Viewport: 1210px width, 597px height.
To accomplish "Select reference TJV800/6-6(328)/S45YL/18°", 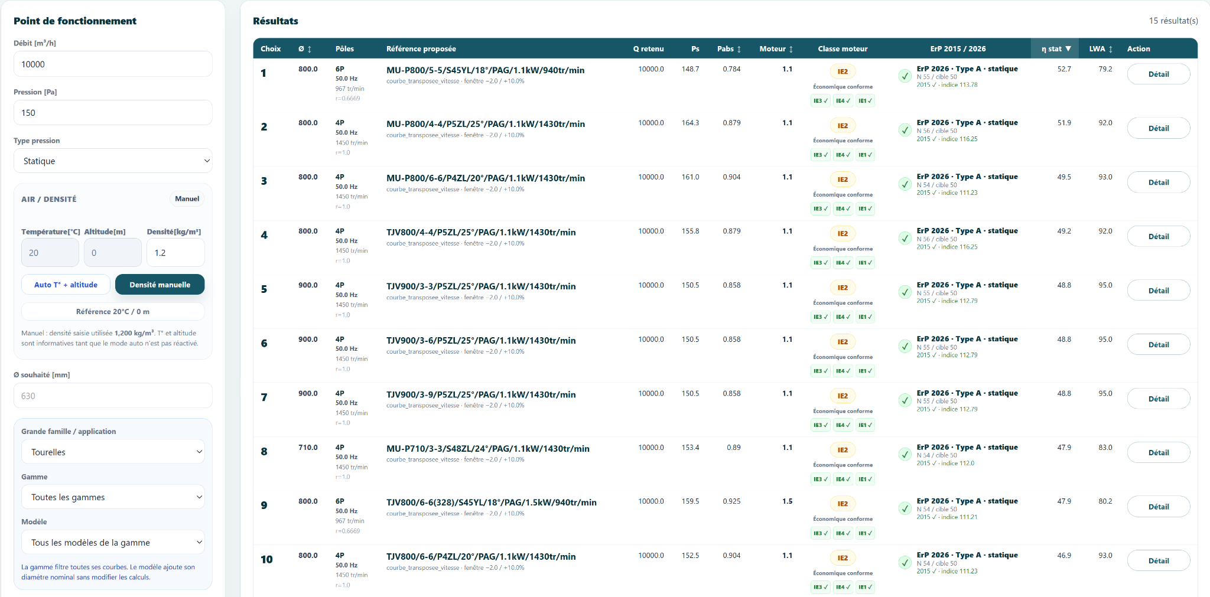I will click(x=492, y=503).
